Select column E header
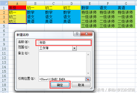The image size is (137, 93). pyautogui.click(x=90, y=3)
